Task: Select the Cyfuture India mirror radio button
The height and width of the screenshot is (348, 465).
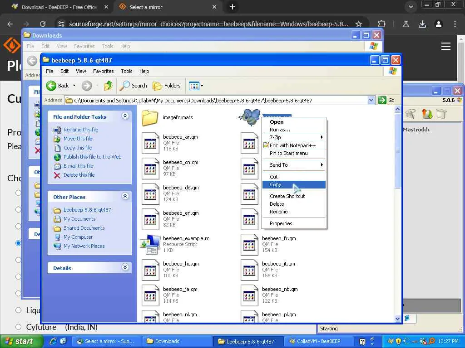Action: 18,327
